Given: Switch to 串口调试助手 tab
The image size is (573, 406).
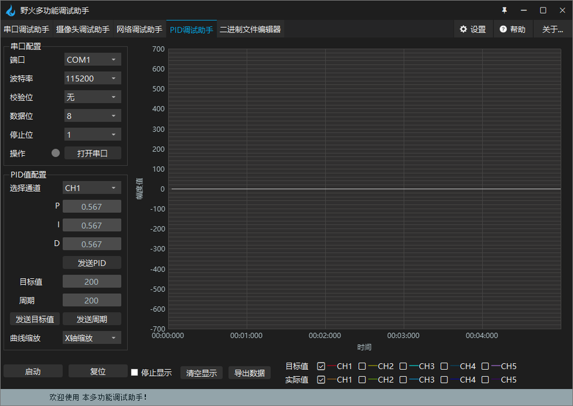Looking at the screenshot, I should click(27, 29).
